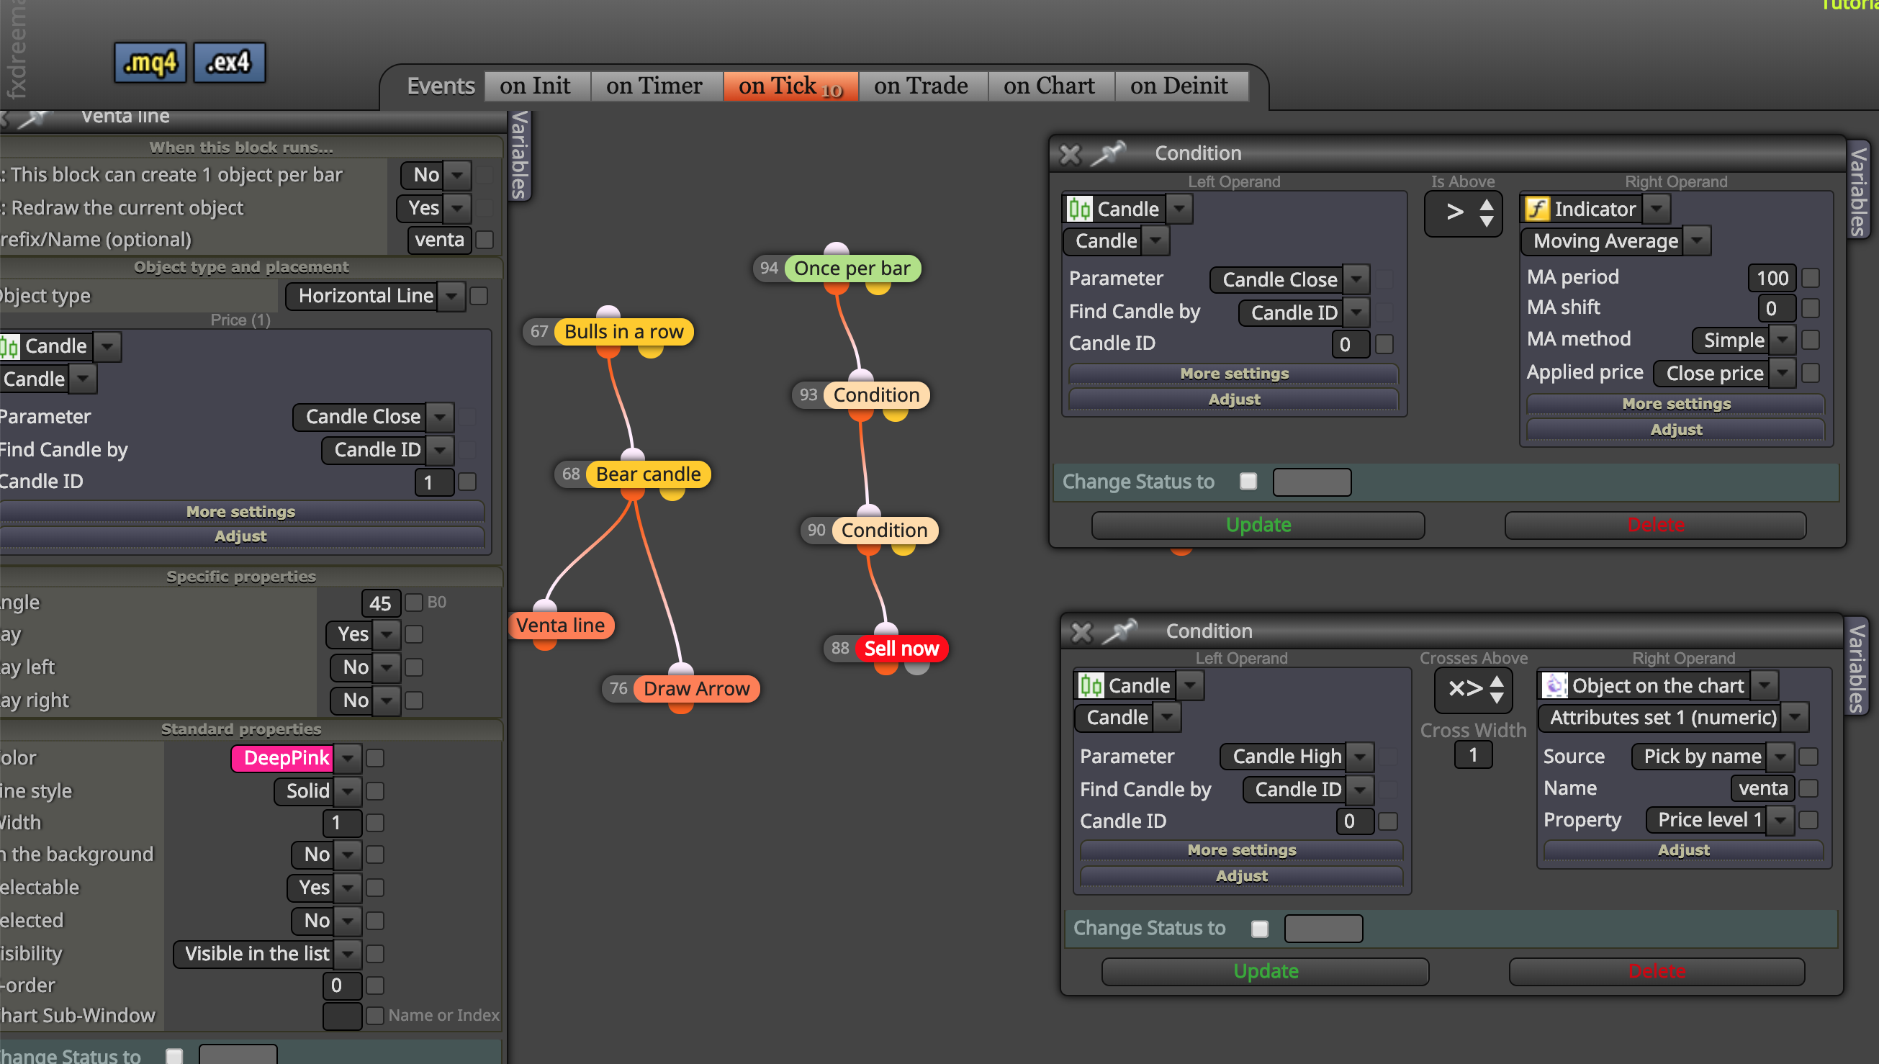1879x1064 pixels.
Task: Export project using the .mq4 icon
Action: coord(150,63)
